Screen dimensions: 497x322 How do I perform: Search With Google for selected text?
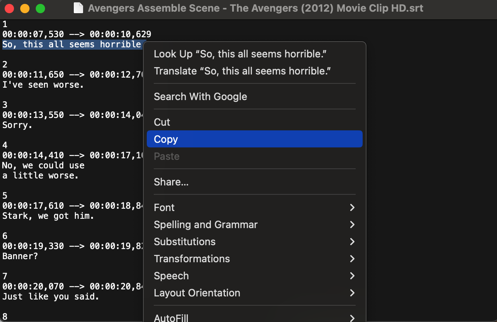pyautogui.click(x=200, y=97)
